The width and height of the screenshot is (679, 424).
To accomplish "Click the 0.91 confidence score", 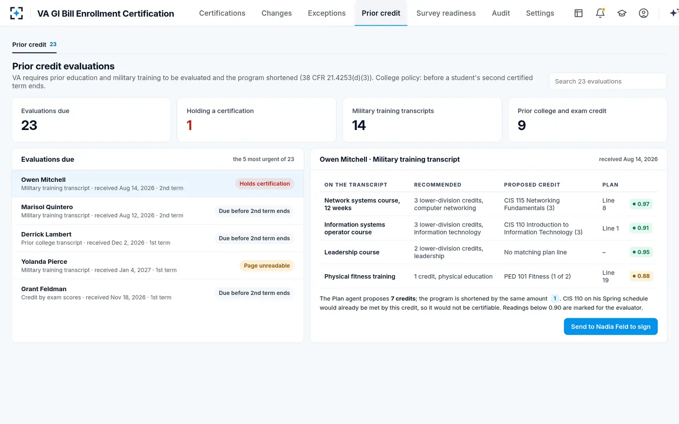I will [x=640, y=228].
